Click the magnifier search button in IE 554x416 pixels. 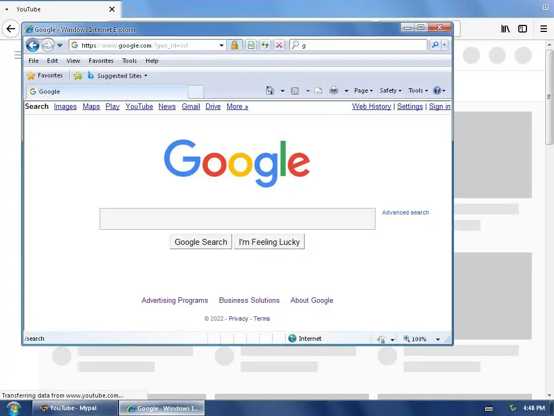[436, 45]
